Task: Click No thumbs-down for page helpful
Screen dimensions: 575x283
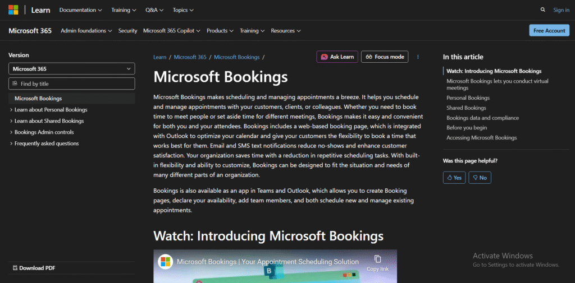Action: click(480, 178)
